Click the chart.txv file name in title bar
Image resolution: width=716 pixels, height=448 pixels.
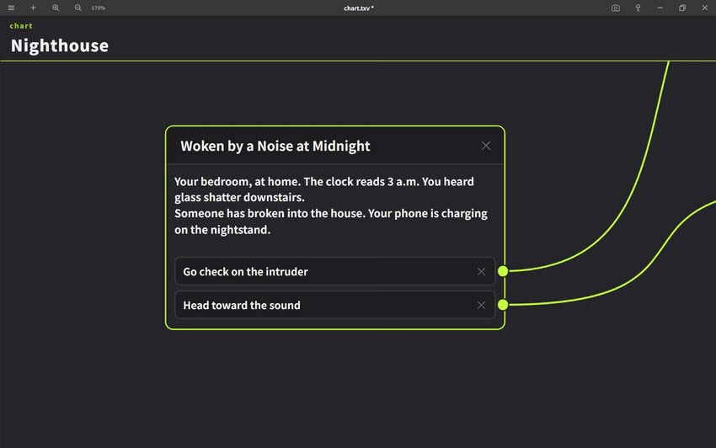point(359,8)
